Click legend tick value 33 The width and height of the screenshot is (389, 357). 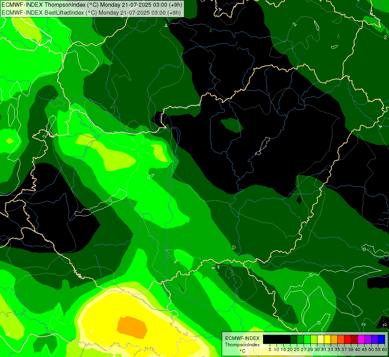[x=331, y=349]
